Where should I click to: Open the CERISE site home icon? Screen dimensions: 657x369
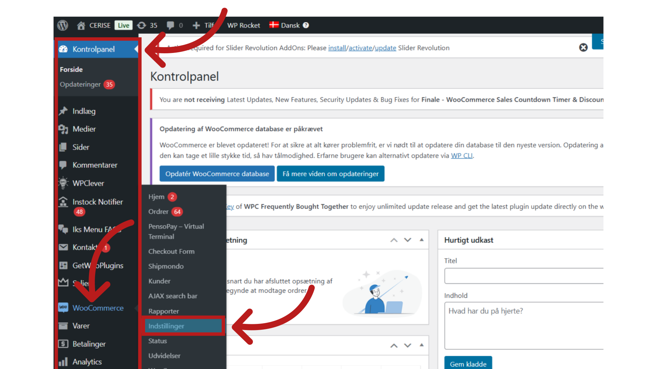pos(81,25)
